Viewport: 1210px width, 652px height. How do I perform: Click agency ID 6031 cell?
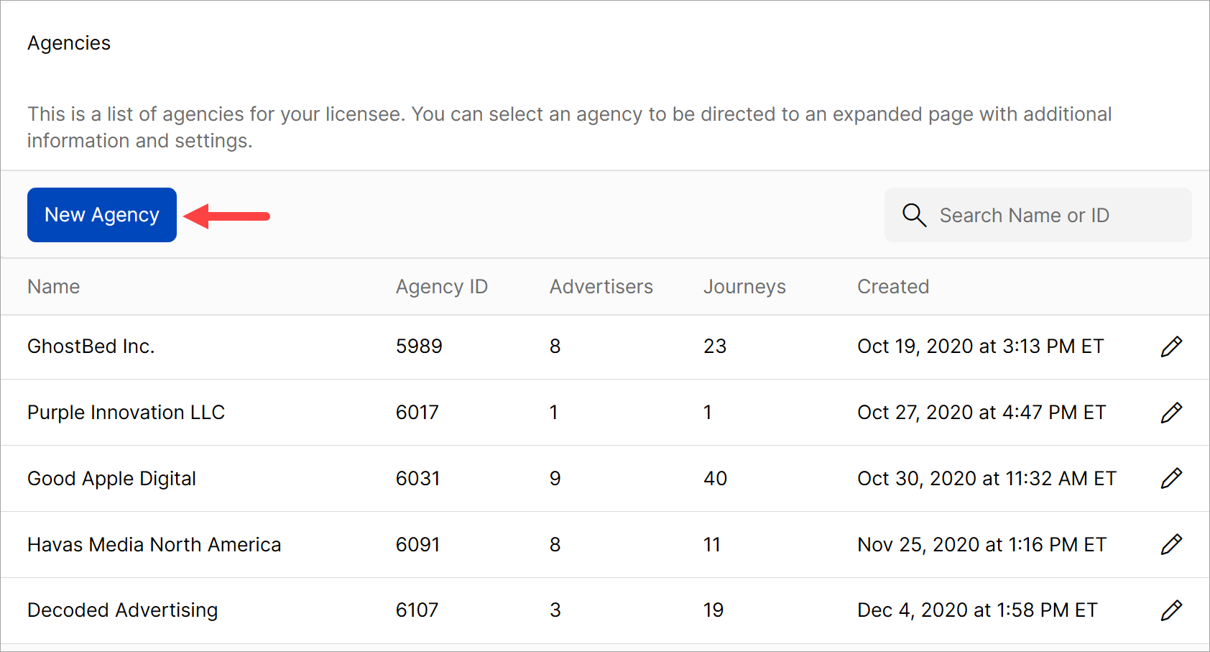coord(417,479)
